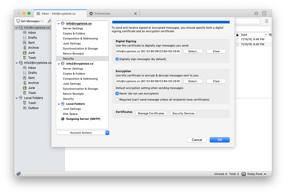
Task: Click the Trash icon under info2@cryptoize.co
Action: pyautogui.click(x=25, y=93)
